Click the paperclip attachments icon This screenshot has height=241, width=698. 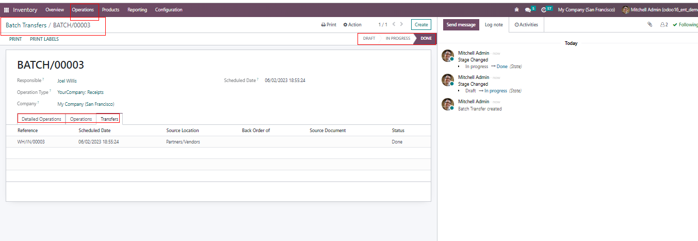650,24
